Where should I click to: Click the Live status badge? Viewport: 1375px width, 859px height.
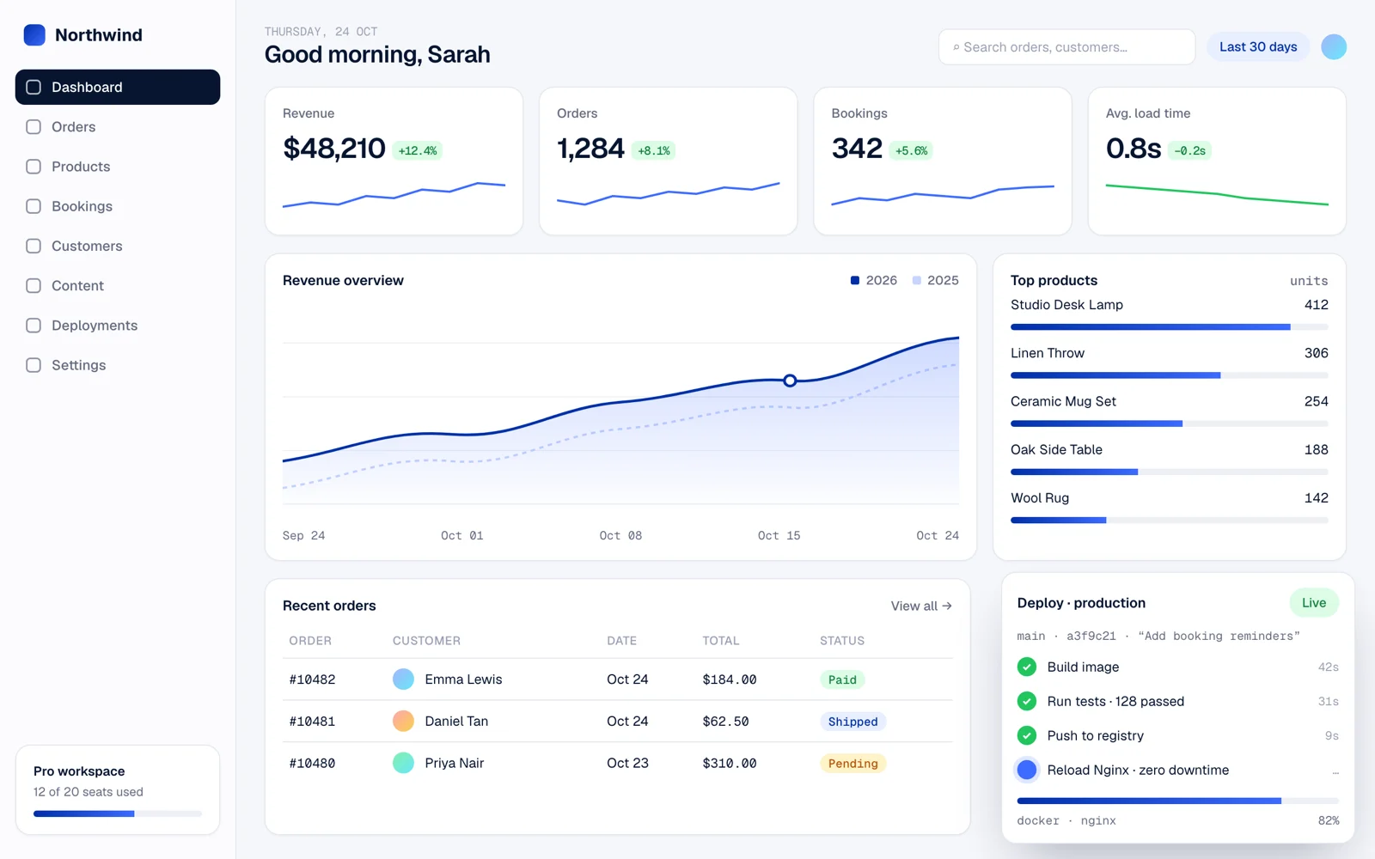1314,603
